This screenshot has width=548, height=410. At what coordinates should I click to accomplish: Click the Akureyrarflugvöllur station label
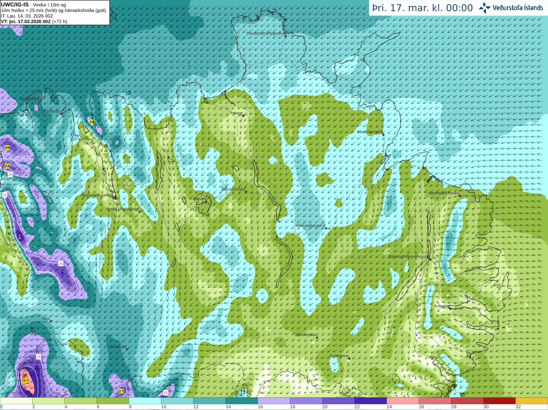[x=97, y=195]
